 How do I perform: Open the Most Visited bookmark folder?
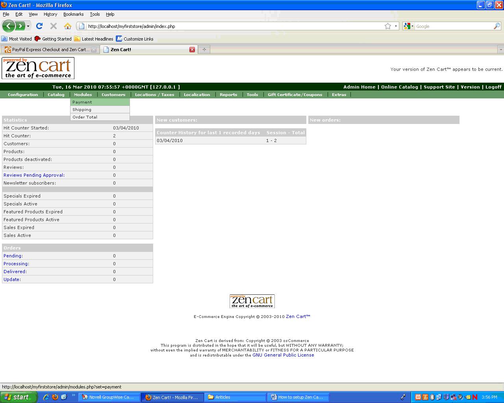17,39
